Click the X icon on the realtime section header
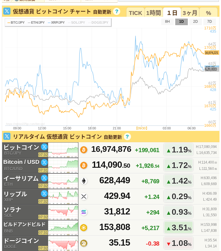This screenshot has width=221, height=251. pos(7,137)
